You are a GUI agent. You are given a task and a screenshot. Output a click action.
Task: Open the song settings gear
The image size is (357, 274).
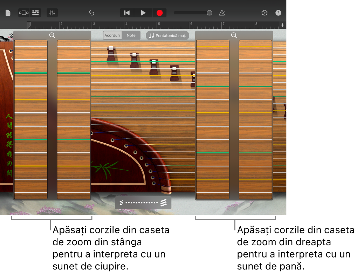coord(264,13)
